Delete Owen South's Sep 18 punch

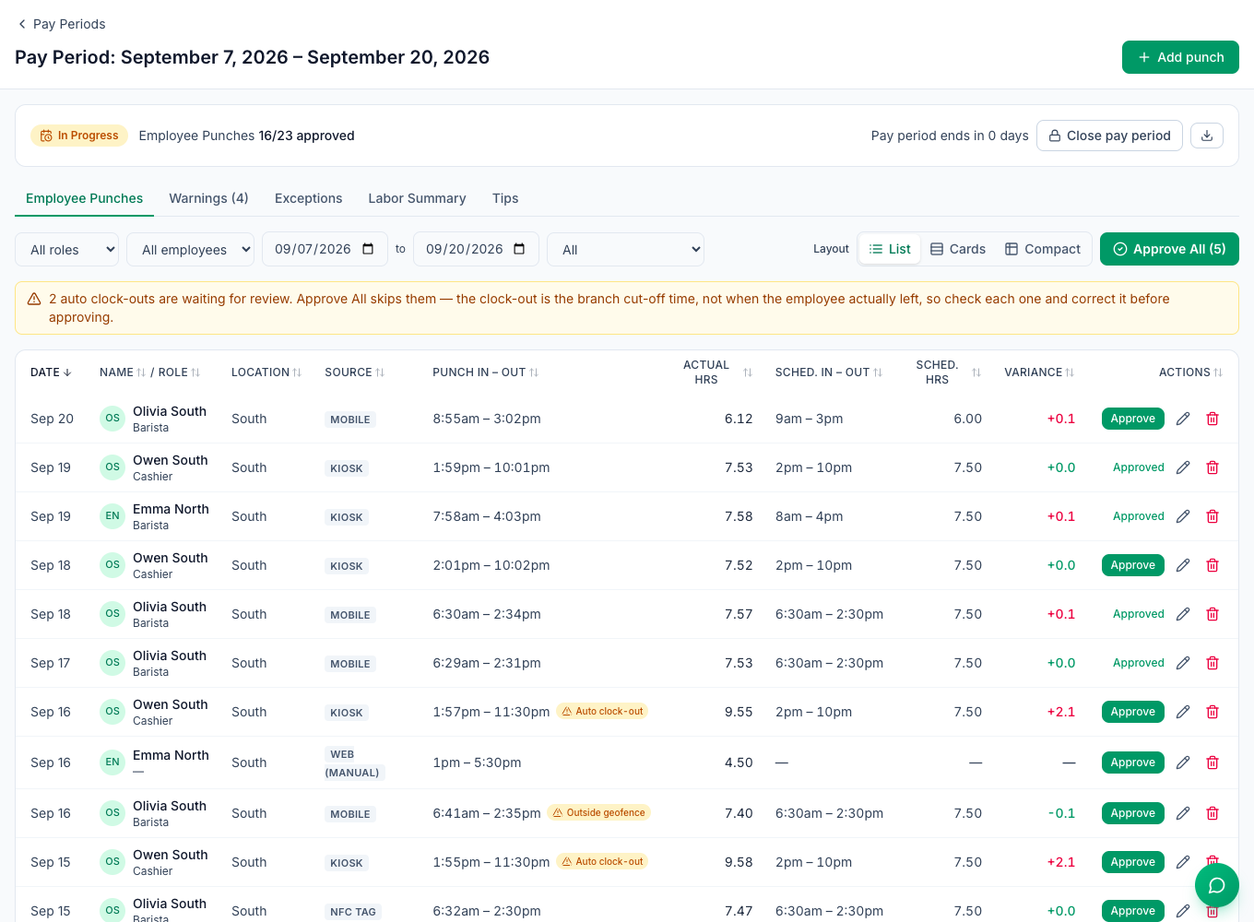(x=1213, y=565)
